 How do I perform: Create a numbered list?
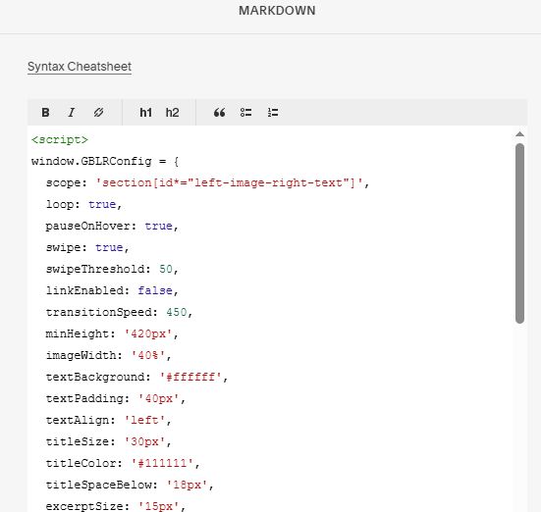click(273, 113)
